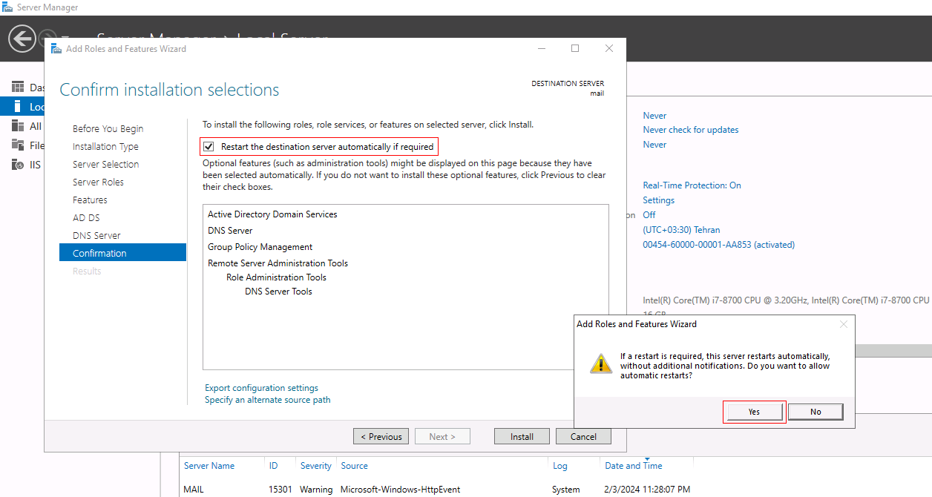Click product ID 00454-60000-00001-AA853 link

click(718, 245)
